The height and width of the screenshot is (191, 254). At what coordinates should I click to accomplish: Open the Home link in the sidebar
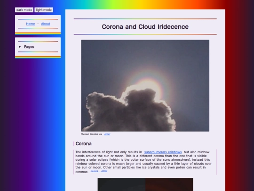31,24
